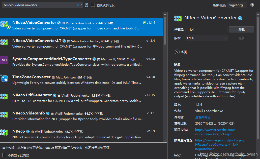Clear the NReco.VideoConverter search text
This screenshot has width=260, height=159.
78,5
